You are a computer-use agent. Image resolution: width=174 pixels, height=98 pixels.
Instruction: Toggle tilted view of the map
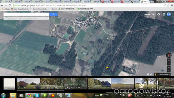coord(169,60)
